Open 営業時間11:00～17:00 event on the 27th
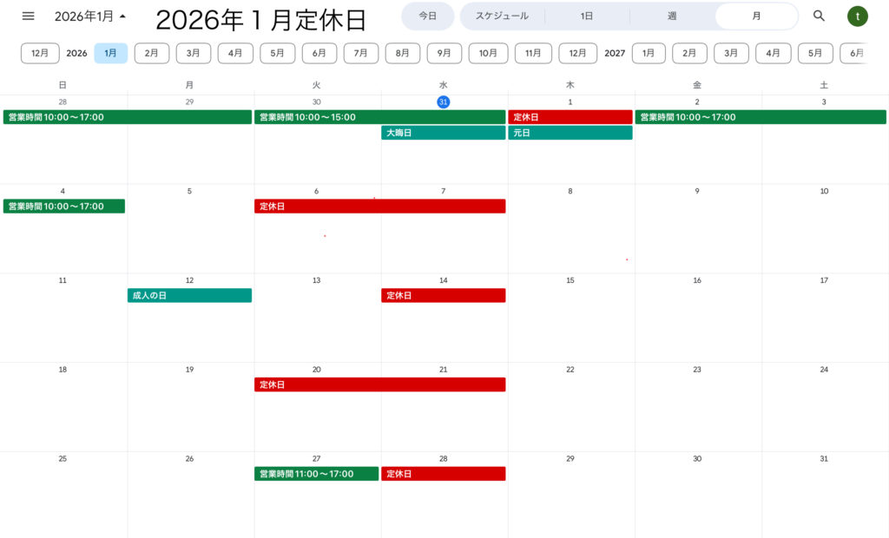The height and width of the screenshot is (538, 889). click(x=316, y=474)
